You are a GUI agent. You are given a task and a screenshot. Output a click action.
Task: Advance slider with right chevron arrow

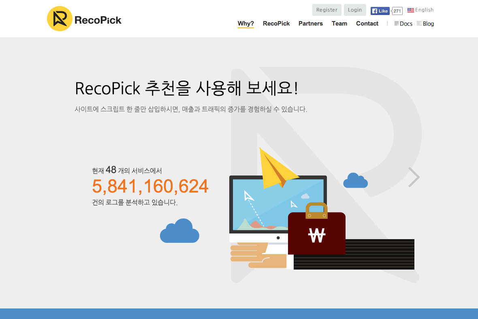coord(414,177)
